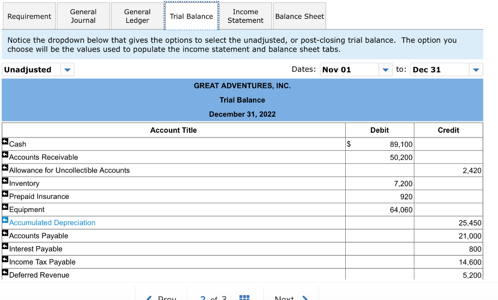Click the ledger arrow icon beside Cash
The height and width of the screenshot is (300, 498).
coord(5,141)
